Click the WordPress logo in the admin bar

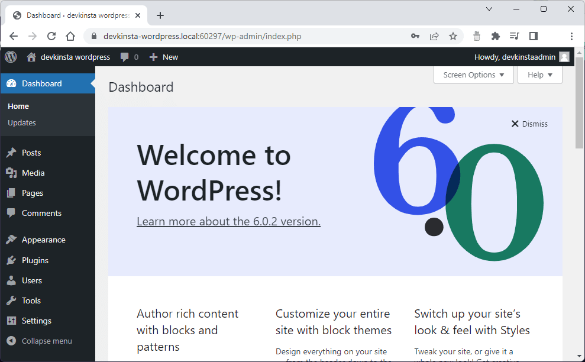click(x=10, y=57)
